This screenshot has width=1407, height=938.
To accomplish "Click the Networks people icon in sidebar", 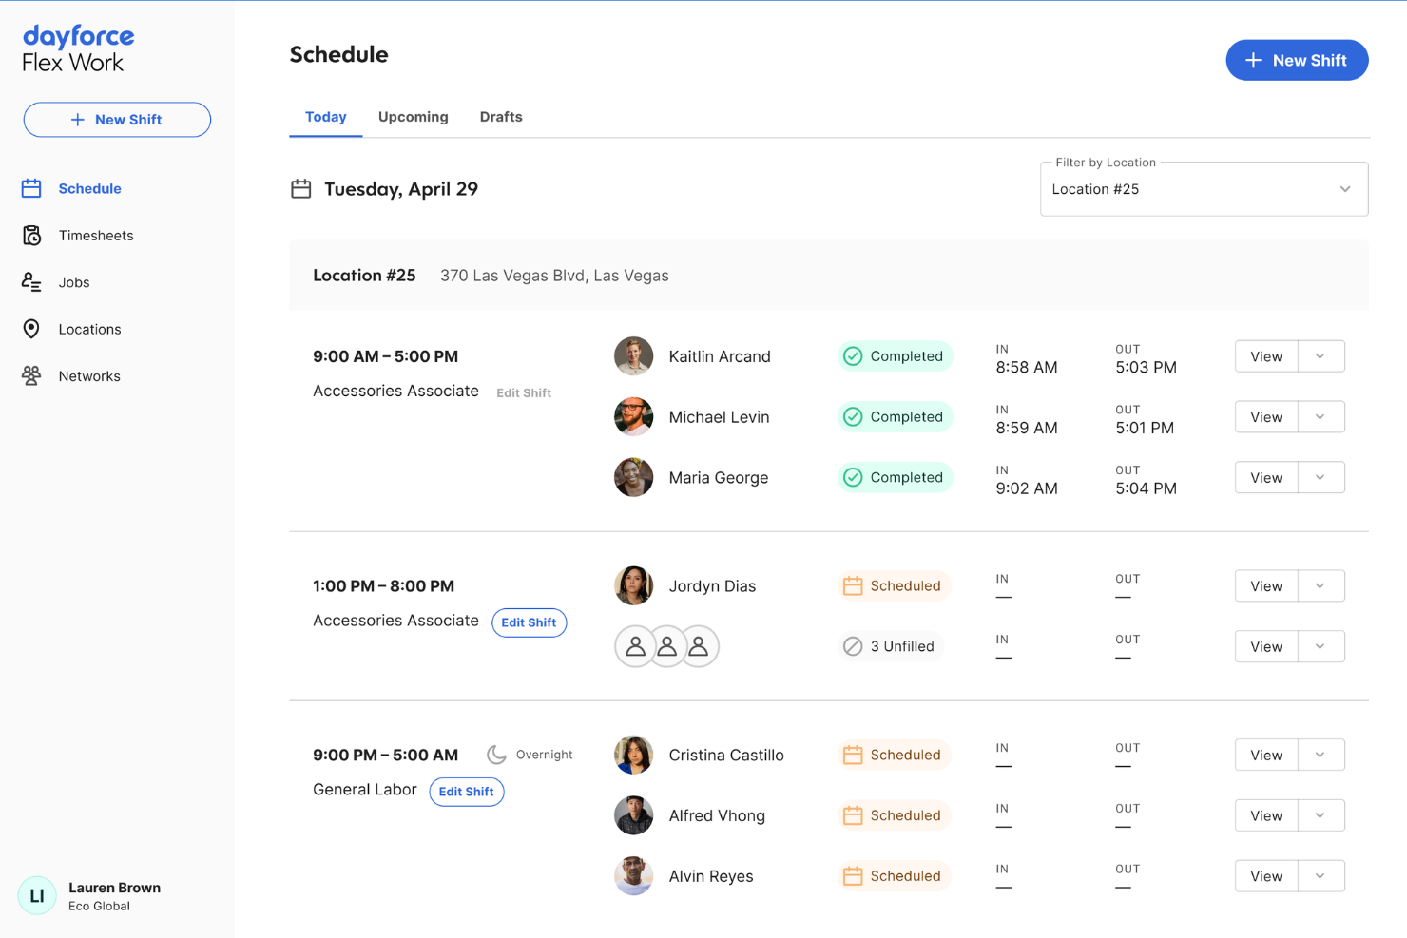I will tap(31, 375).
